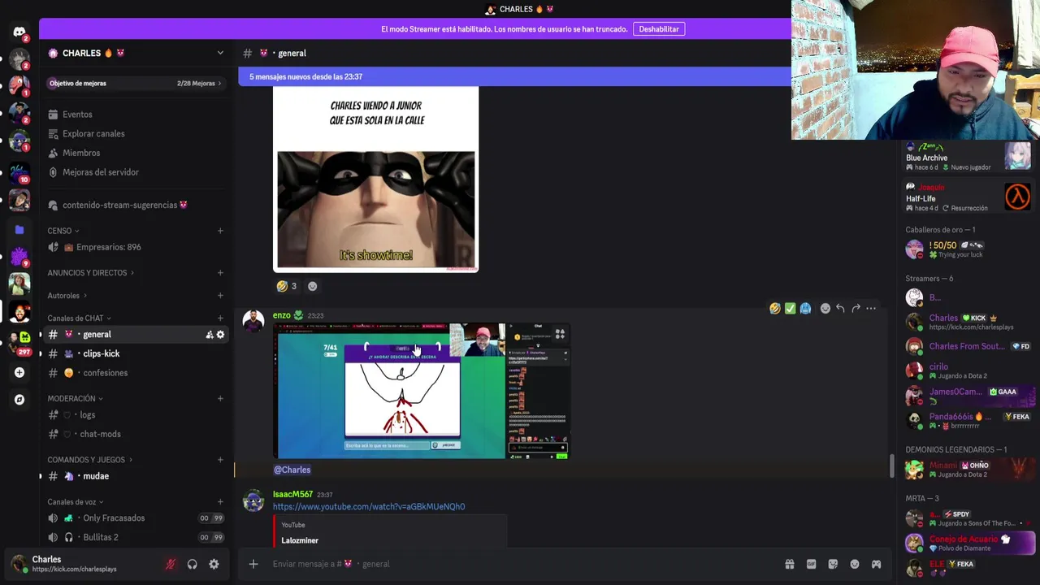The image size is (1040, 585).
Task: Click create invite icon on general channel
Action: click(210, 335)
